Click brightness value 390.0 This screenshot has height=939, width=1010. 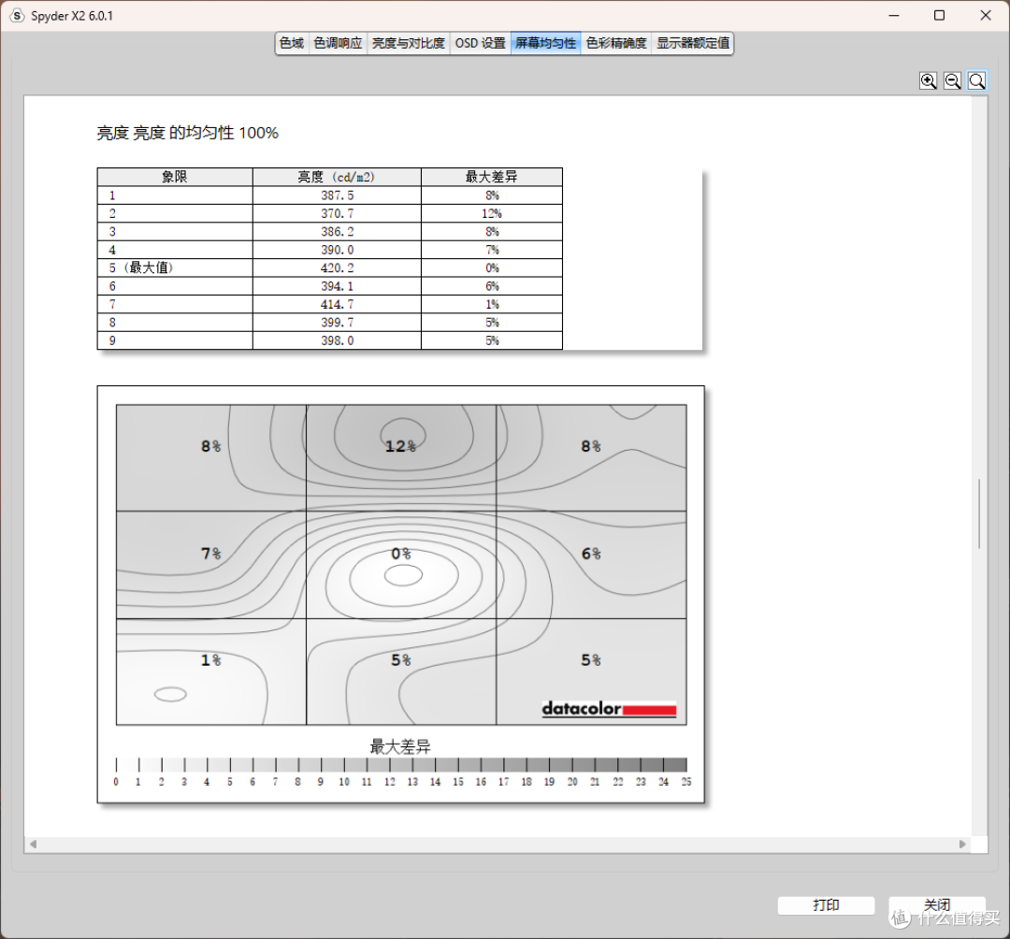[x=337, y=250]
